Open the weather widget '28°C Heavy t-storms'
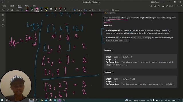The image size is (183, 102). [x=135, y=100]
